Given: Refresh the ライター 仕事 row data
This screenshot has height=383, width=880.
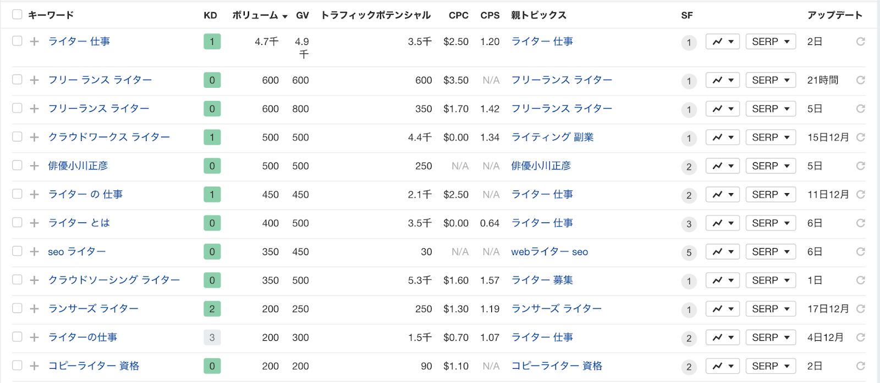Looking at the screenshot, I should coord(861,42).
